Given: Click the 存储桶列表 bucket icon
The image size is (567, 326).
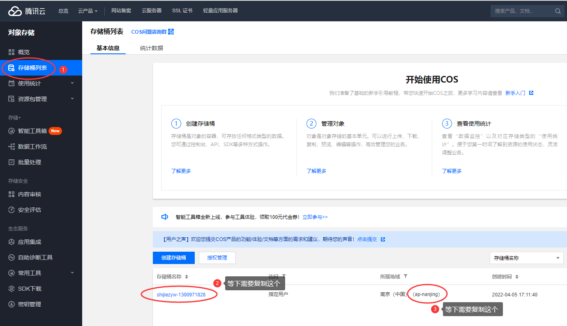Looking at the screenshot, I should (12, 68).
